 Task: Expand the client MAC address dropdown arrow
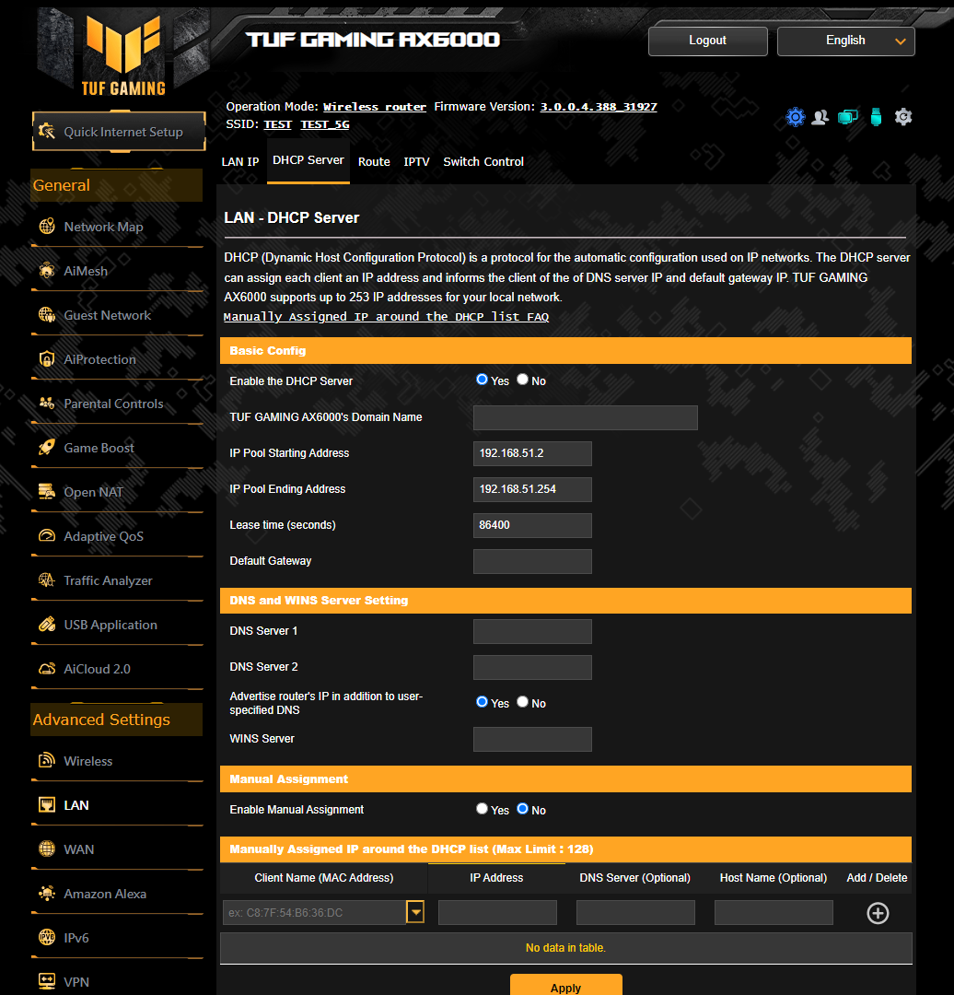tap(415, 912)
